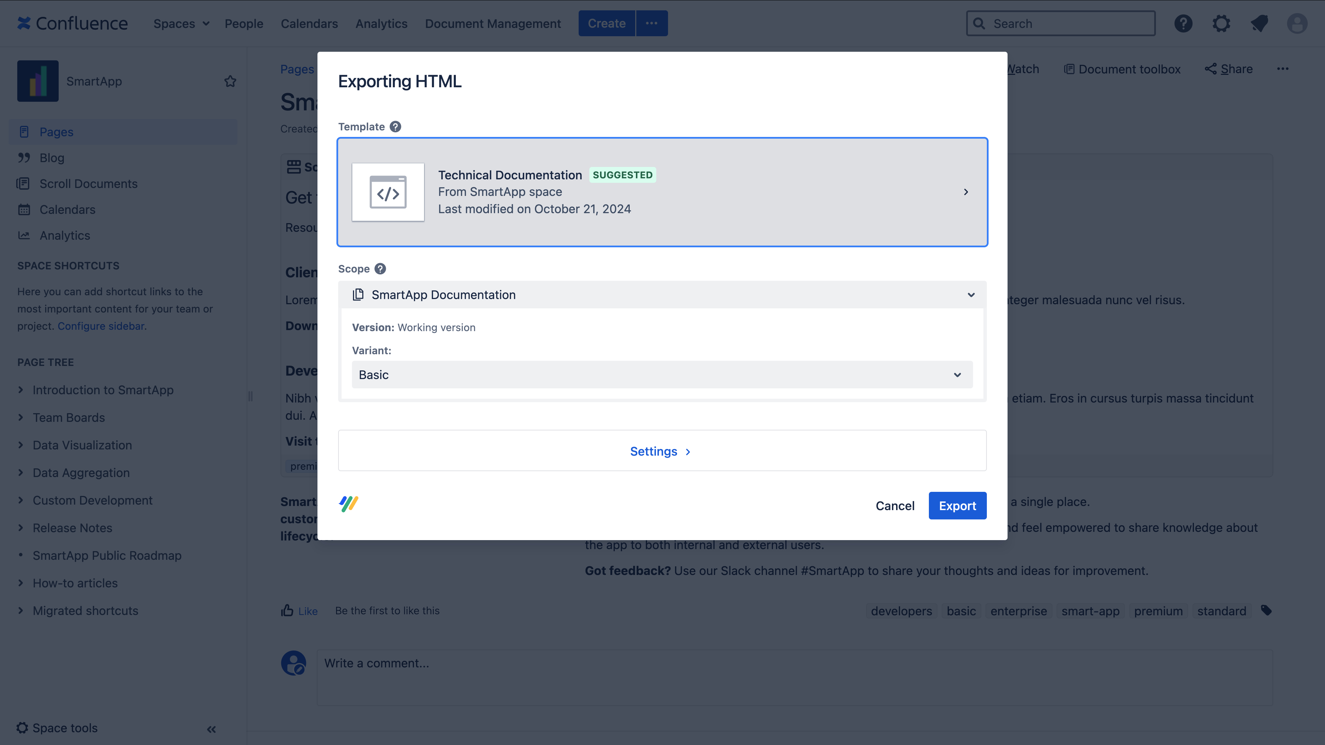1325x745 pixels.
Task: Open the SmartApp Documentation scope dropdown
Action: pos(662,295)
